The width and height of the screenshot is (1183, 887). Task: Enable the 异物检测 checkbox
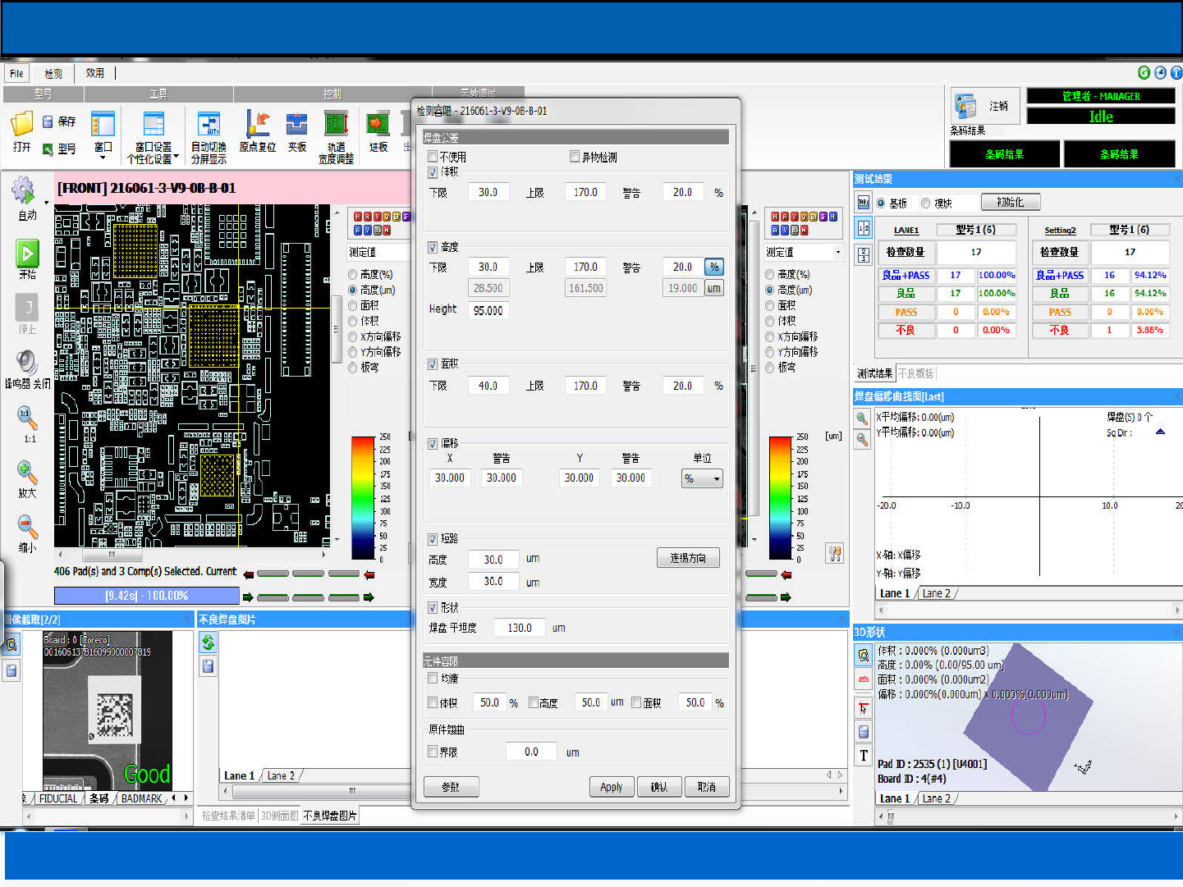coord(575,157)
